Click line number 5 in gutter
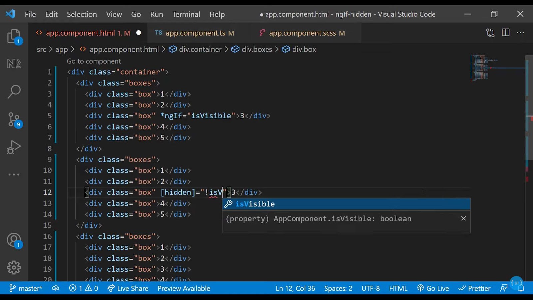Image resolution: width=533 pixels, height=300 pixels. point(49,116)
